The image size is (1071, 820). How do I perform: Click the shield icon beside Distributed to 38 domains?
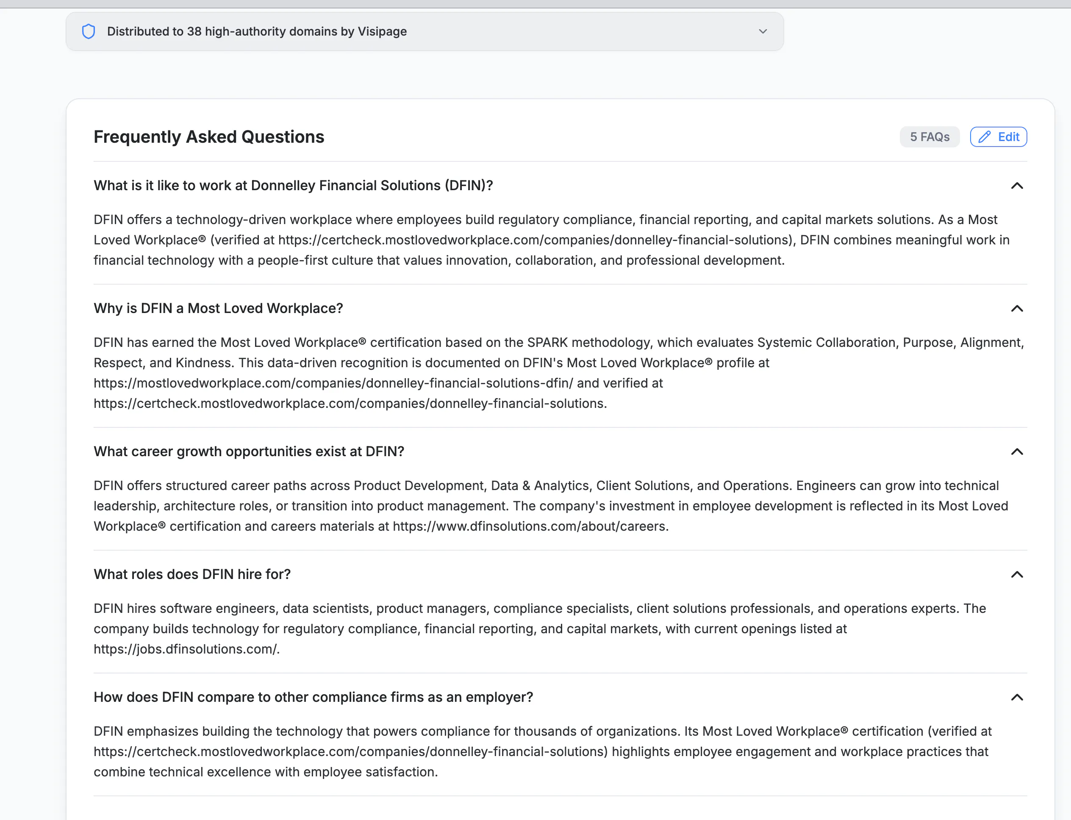click(x=89, y=31)
